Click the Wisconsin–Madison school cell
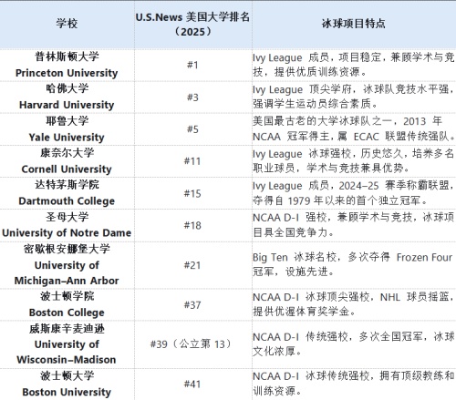Image resolution: width=456 pixels, height=400 pixels. (67, 344)
